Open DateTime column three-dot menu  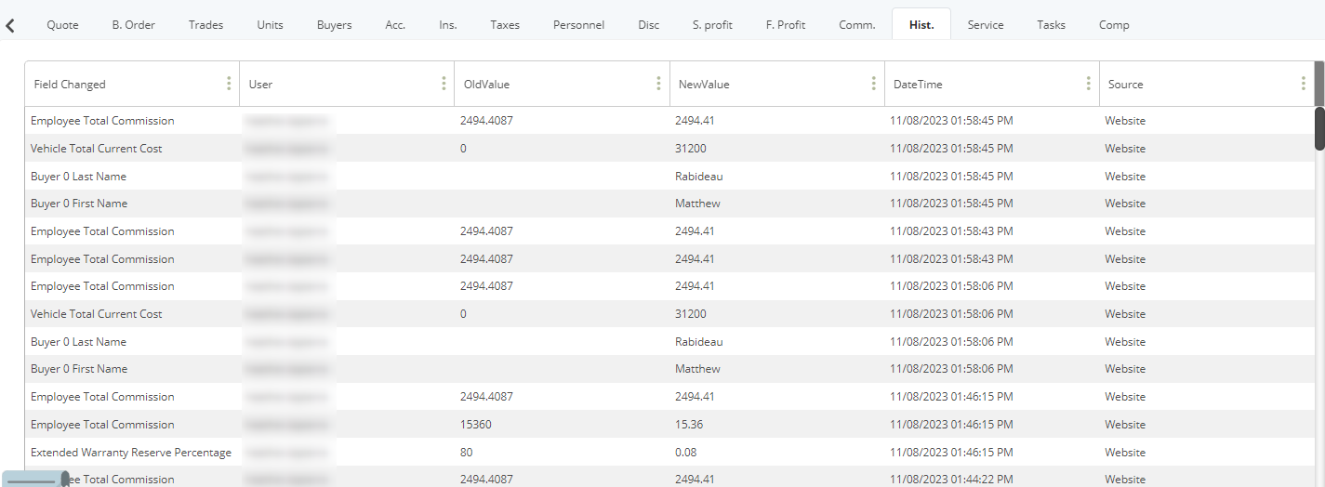(1088, 84)
